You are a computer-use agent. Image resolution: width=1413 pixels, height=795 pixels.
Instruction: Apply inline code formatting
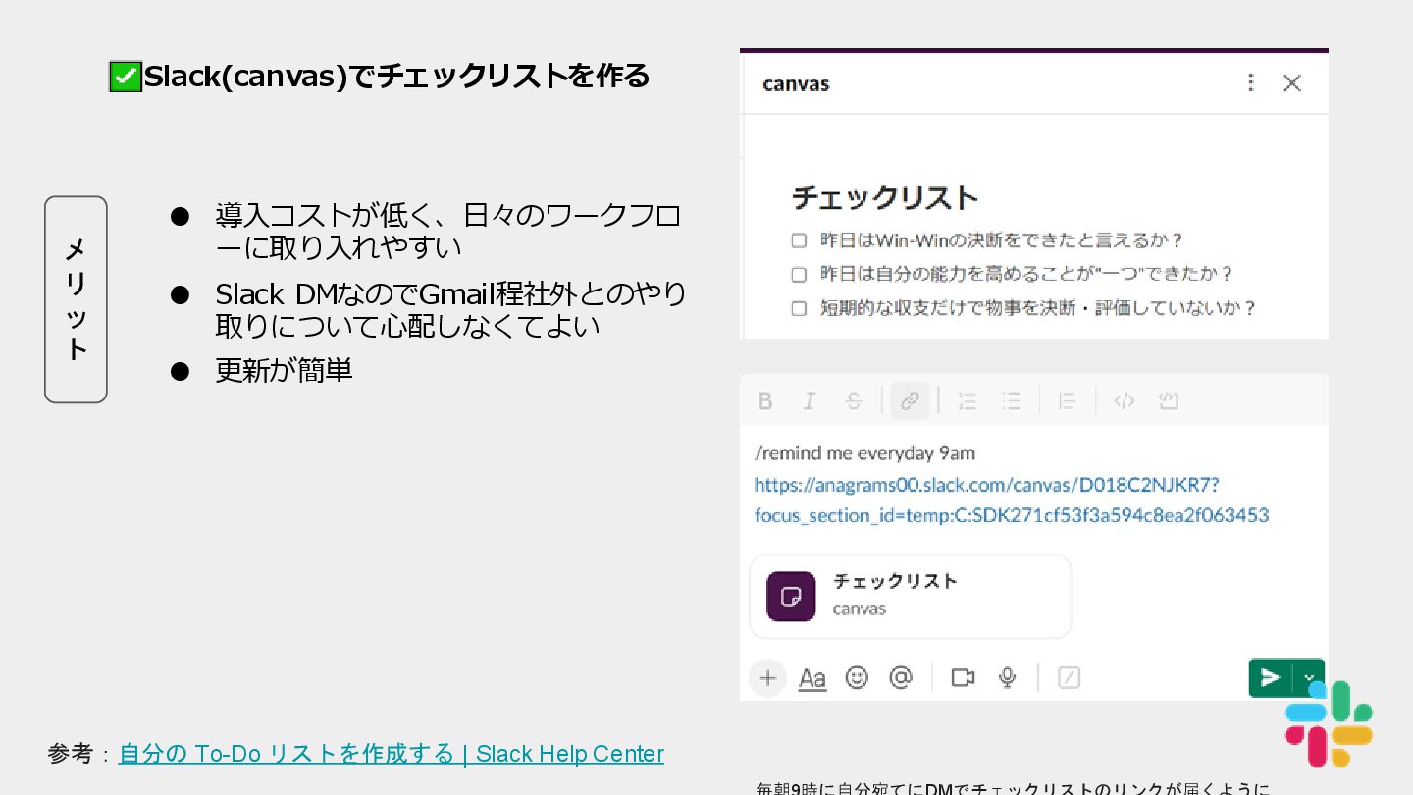(1125, 400)
